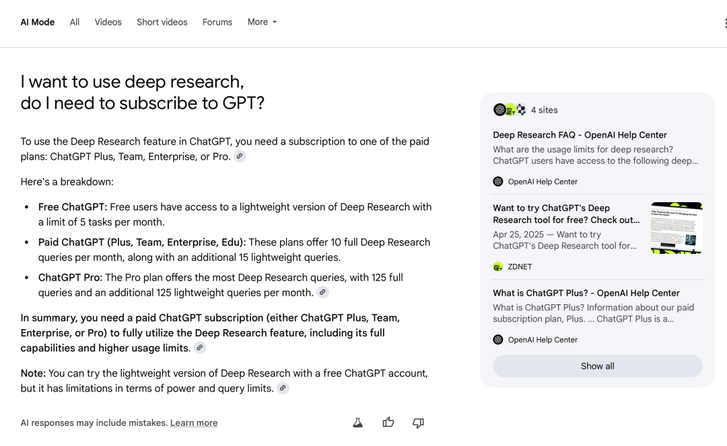Expand the More dropdown menu

pos(262,21)
